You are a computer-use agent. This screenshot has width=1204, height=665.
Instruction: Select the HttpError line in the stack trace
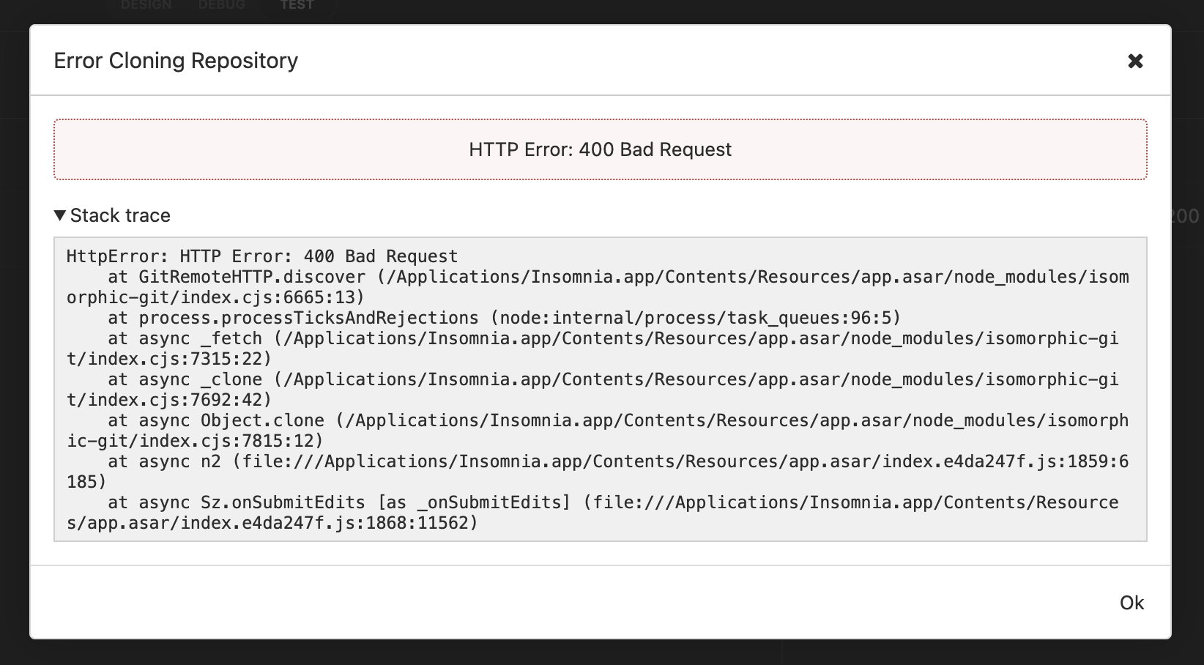pos(261,256)
